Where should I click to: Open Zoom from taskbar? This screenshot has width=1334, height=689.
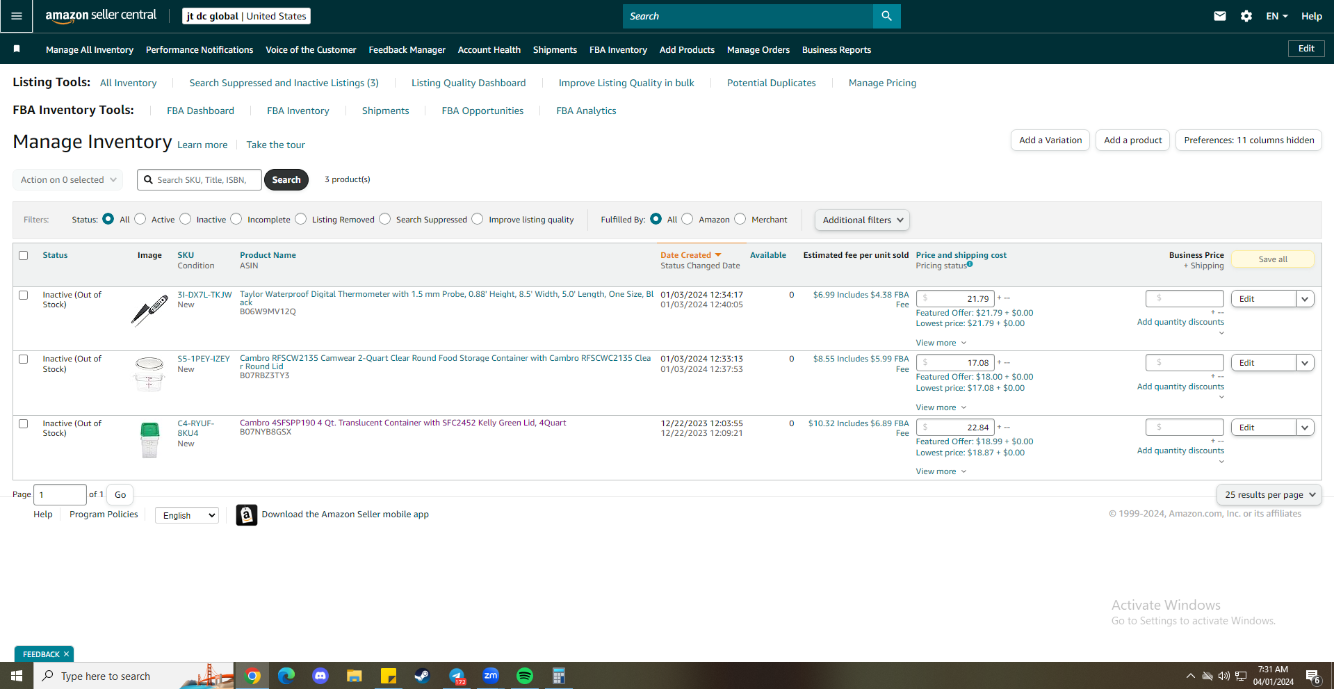click(491, 676)
